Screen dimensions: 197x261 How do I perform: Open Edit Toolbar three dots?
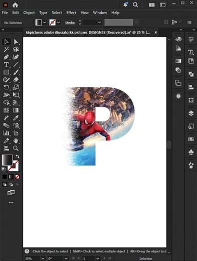coord(11,203)
